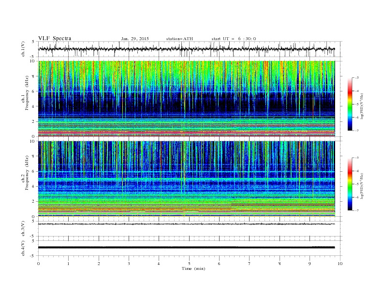Click the ch.1 voltage waveform trace
383x296 pixels.
(x=186, y=49)
